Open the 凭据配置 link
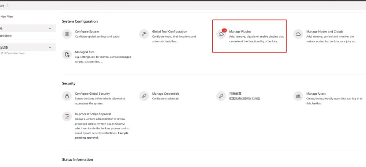Screen dimensions: 366x167 point(235,94)
